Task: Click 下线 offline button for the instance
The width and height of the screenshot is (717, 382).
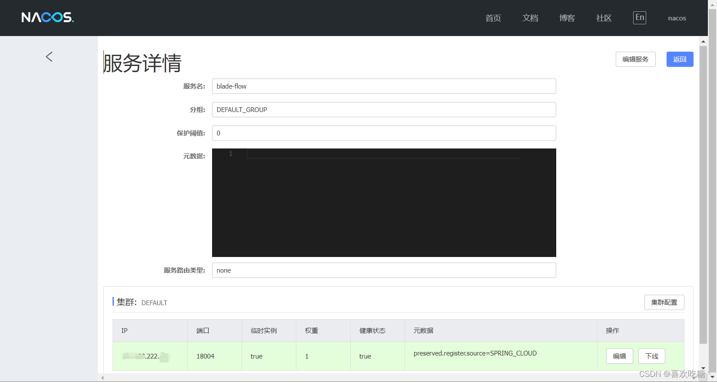Action: pos(652,356)
